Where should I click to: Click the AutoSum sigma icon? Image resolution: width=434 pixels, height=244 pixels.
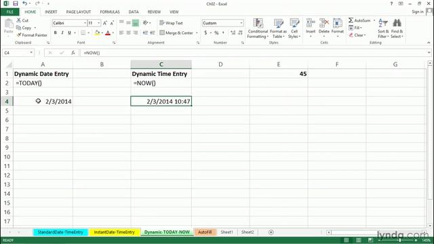(351, 20)
